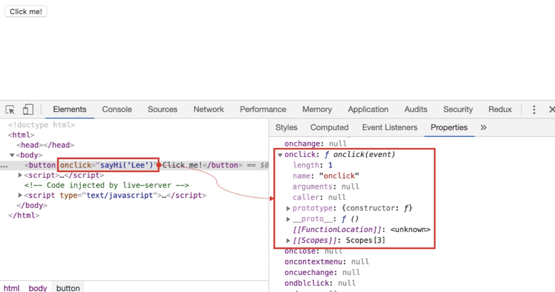
Task: Expand the __proto__ property
Action: [288, 219]
